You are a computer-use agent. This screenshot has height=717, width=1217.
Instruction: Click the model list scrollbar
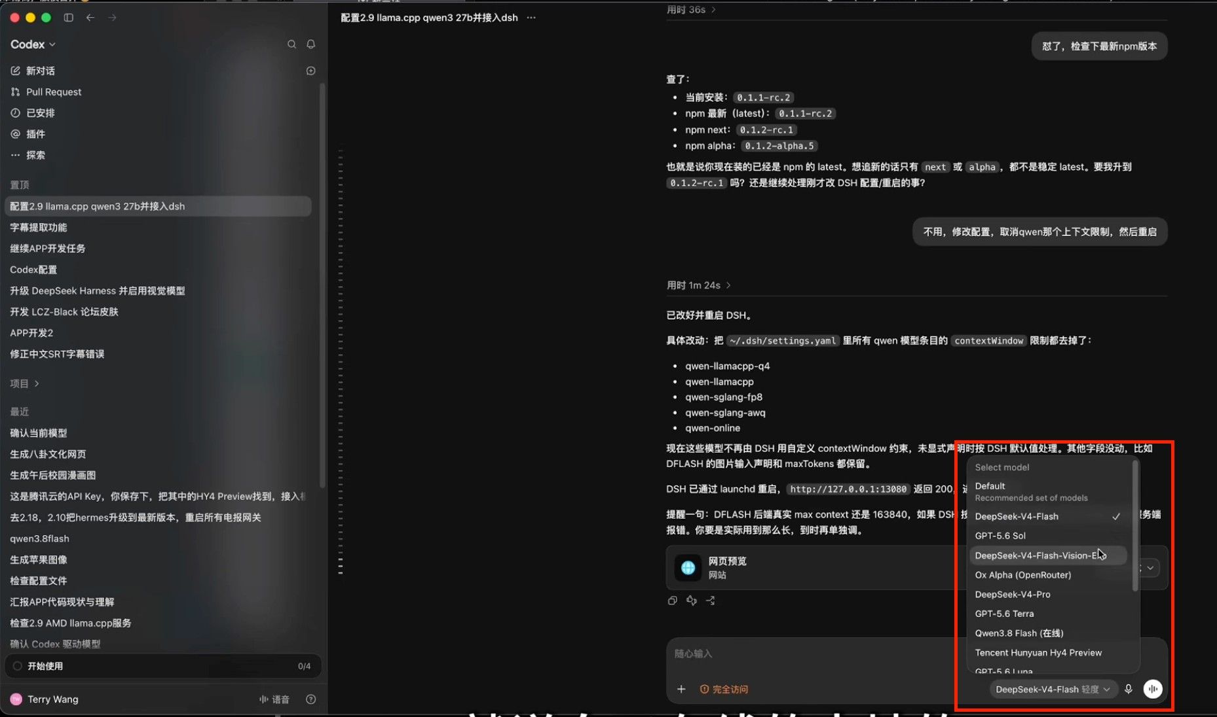tap(1135, 525)
